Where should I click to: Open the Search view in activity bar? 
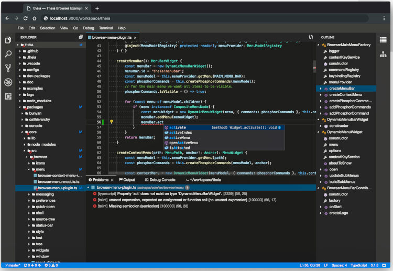[x=8, y=54]
